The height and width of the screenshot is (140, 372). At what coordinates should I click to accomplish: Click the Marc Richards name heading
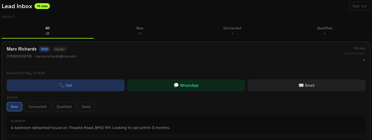[x=21, y=49]
